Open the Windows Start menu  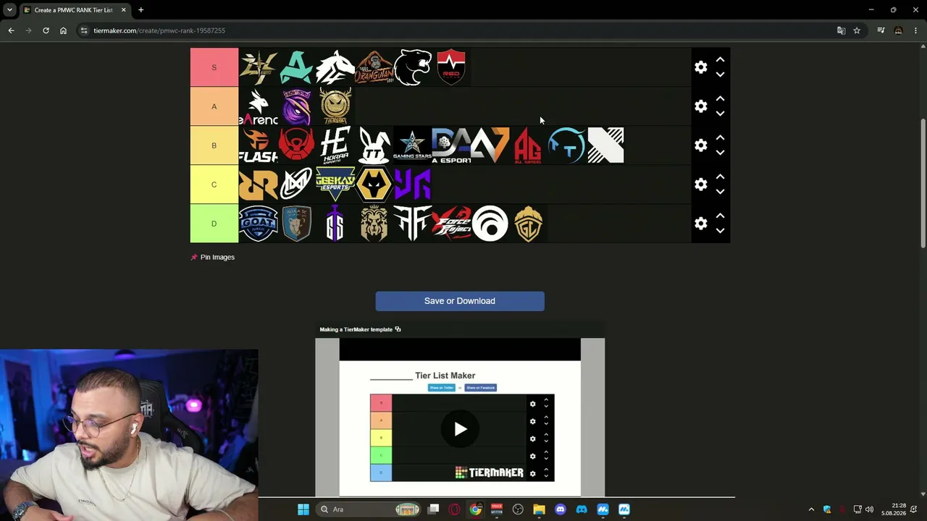(x=303, y=509)
